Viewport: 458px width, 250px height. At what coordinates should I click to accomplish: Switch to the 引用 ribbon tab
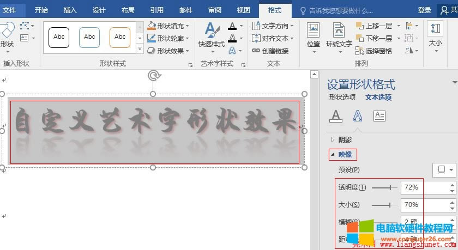[157, 10]
